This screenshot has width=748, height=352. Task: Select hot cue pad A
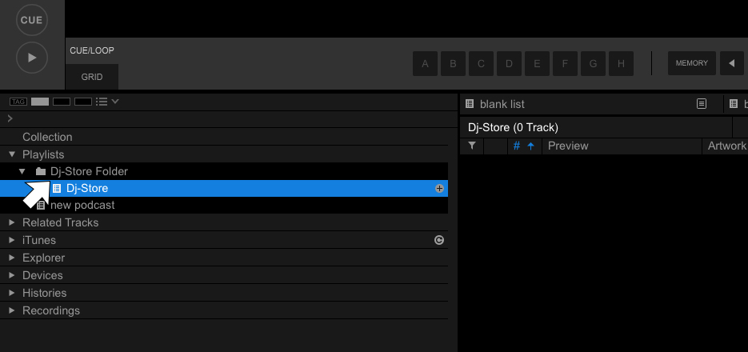[425, 63]
